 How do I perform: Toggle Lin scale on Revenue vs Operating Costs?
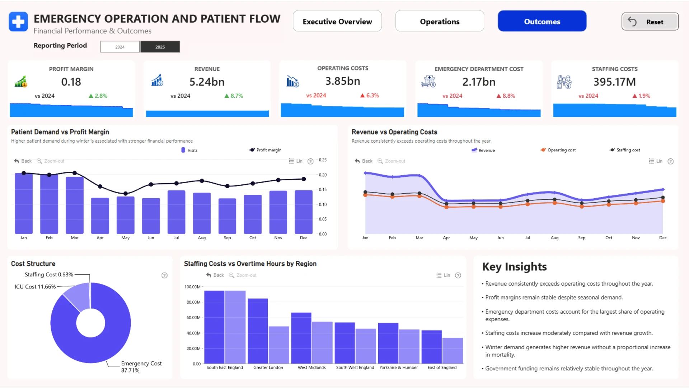tap(656, 161)
